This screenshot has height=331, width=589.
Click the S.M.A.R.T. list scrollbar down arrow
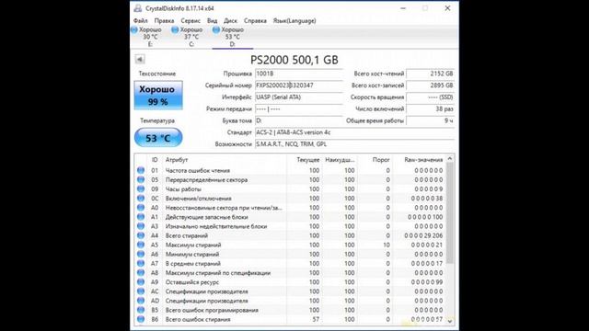coord(450,321)
